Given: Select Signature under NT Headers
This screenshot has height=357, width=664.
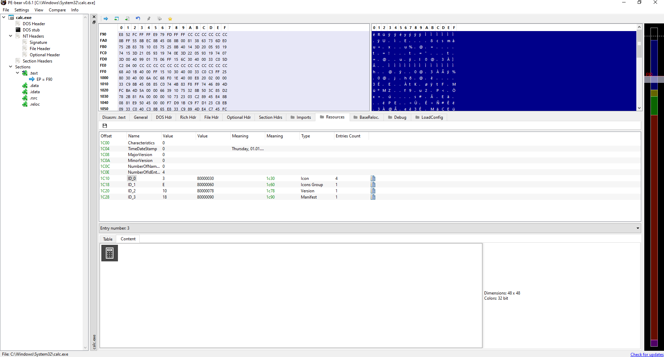Looking at the screenshot, I should [x=38, y=42].
